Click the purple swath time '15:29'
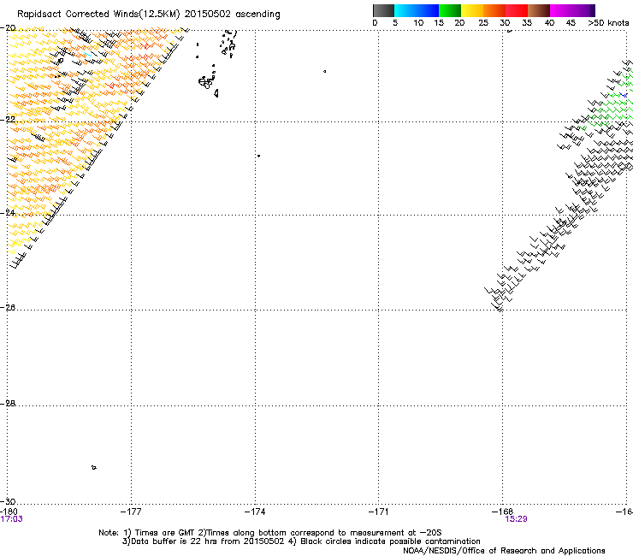This screenshot has height=556, width=633. pyautogui.click(x=516, y=519)
